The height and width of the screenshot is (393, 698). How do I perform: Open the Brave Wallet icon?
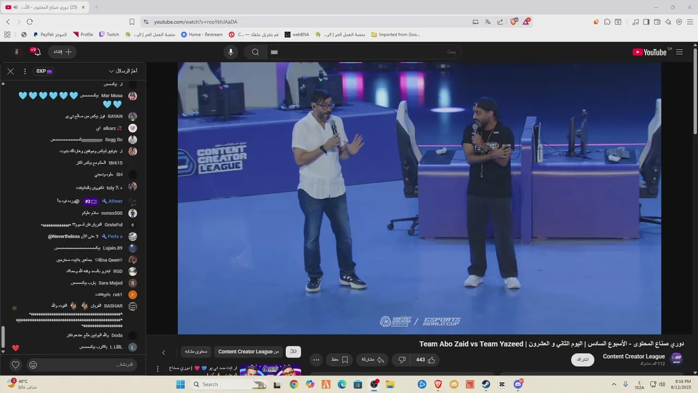[x=657, y=22]
